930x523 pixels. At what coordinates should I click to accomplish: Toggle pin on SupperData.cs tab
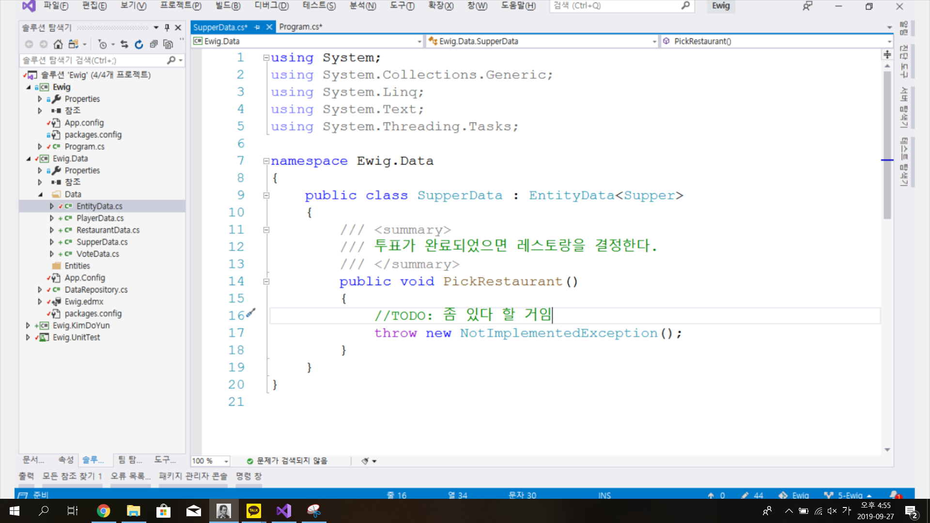tap(257, 27)
